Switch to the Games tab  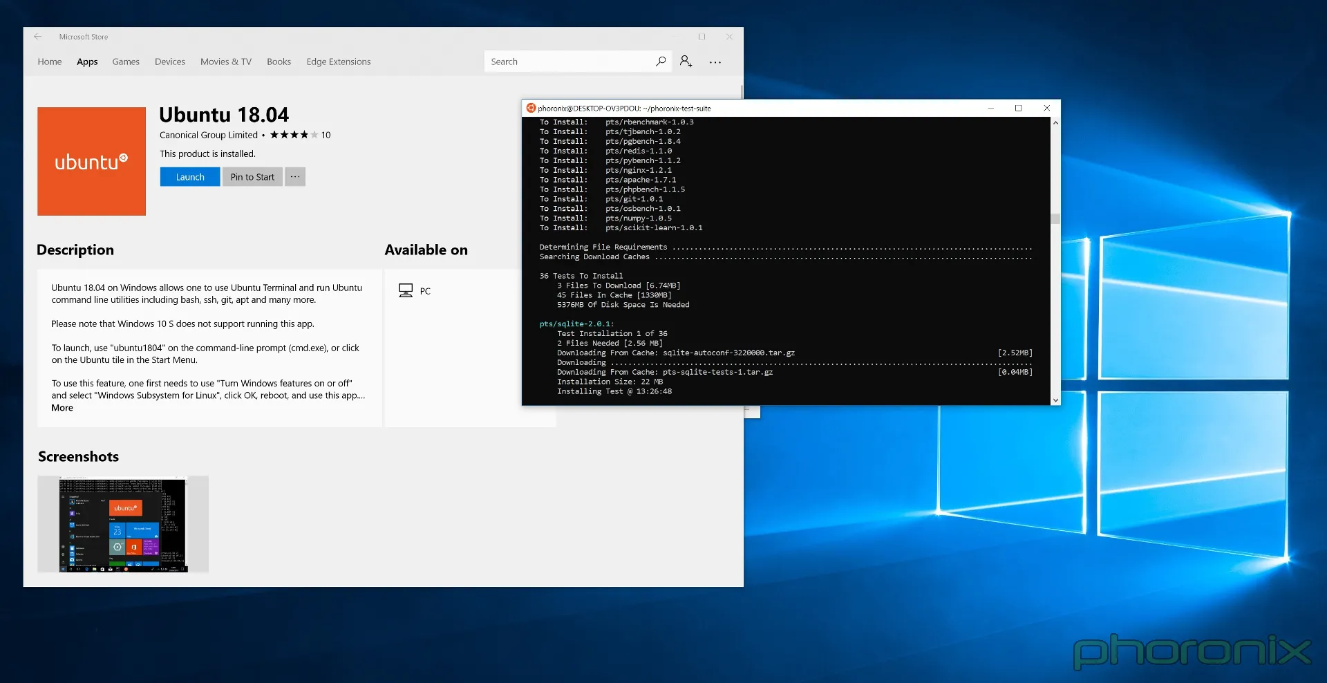[x=126, y=62]
